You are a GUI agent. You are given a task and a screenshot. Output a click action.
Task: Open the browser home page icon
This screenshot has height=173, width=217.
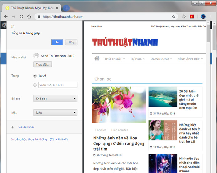[x=29, y=17]
